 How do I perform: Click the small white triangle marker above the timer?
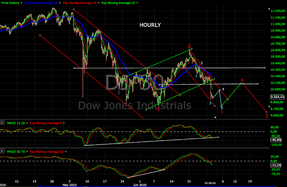coord(216,117)
